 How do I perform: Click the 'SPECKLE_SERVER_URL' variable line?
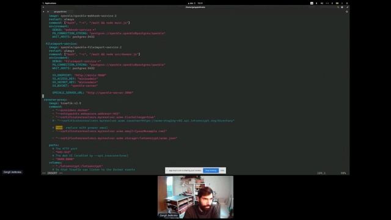(93, 92)
